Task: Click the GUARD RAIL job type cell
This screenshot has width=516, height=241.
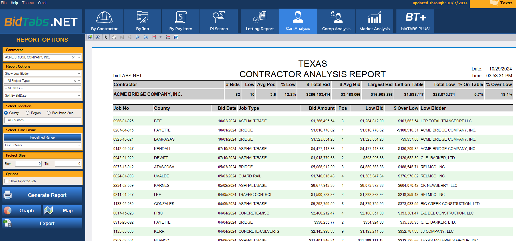Action: click(x=250, y=176)
